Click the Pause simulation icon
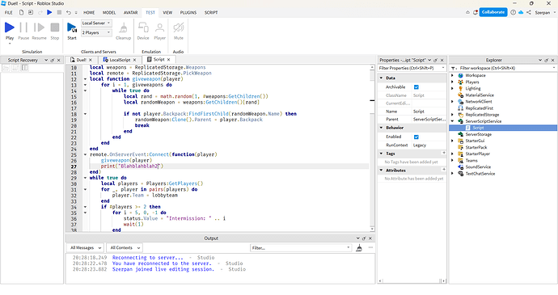 (x=23, y=27)
